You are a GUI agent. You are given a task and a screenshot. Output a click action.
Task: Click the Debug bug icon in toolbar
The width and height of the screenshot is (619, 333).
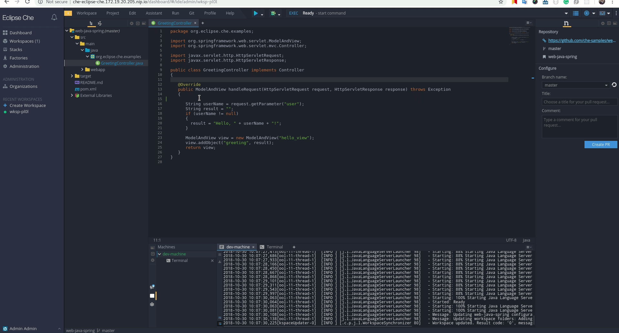point(273,13)
